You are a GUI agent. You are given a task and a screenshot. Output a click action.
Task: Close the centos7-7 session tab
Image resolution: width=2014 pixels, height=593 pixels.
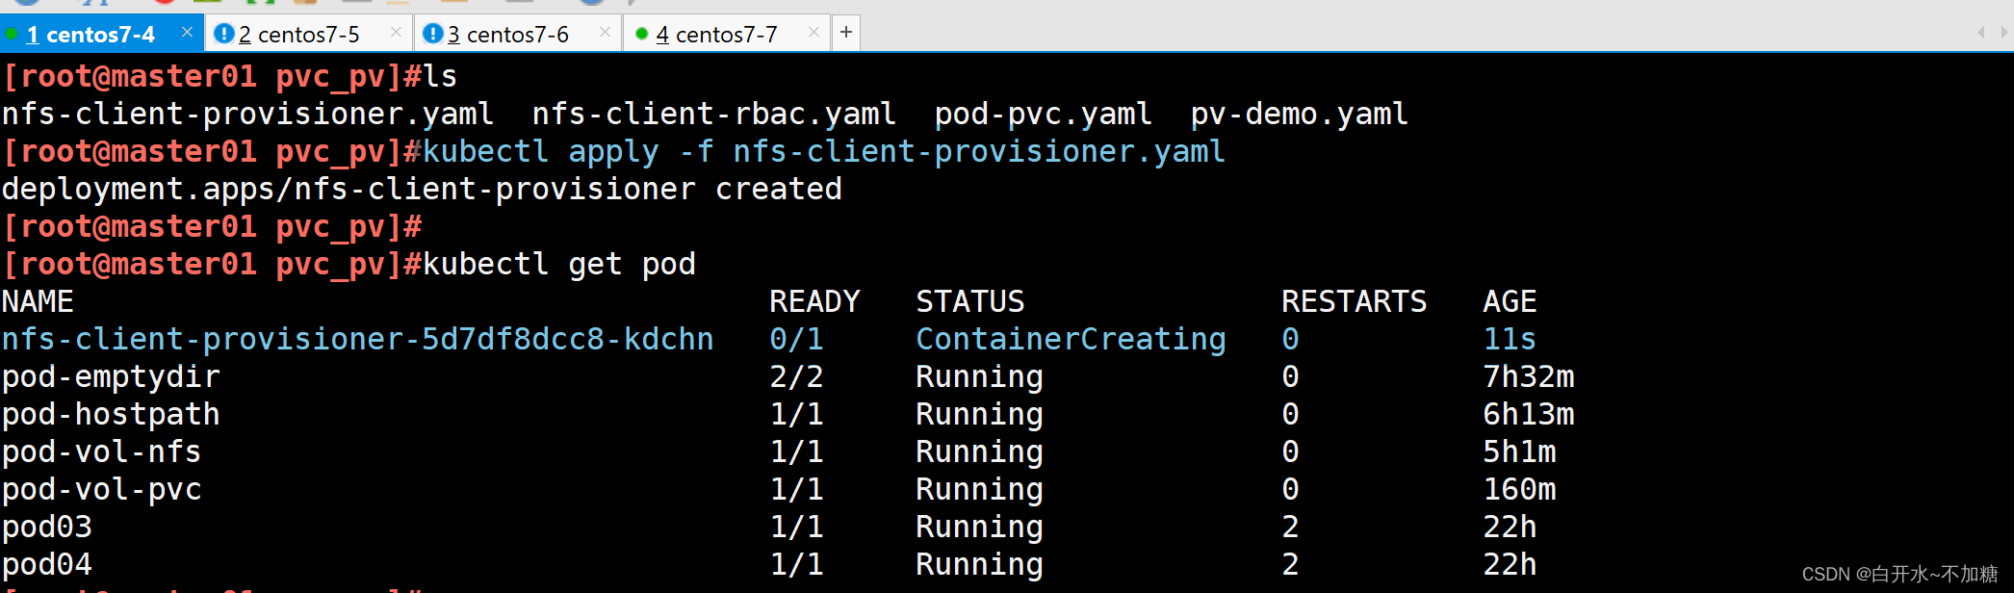coord(813,33)
